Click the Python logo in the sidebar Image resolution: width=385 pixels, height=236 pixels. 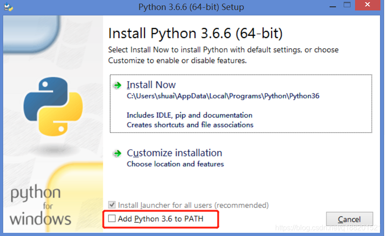53,107
